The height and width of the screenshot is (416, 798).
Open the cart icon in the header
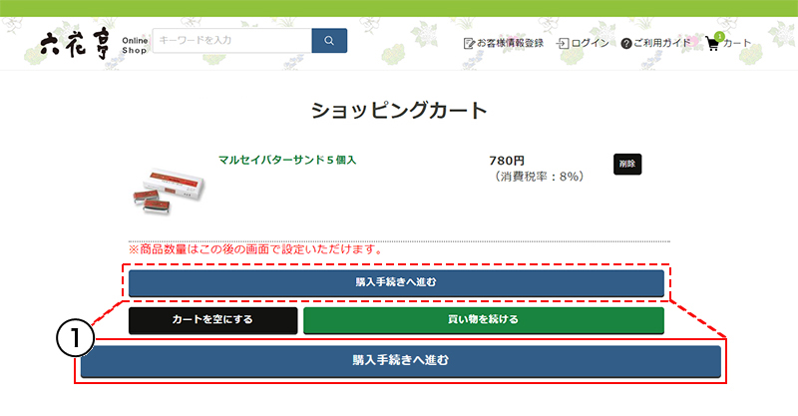pos(712,44)
